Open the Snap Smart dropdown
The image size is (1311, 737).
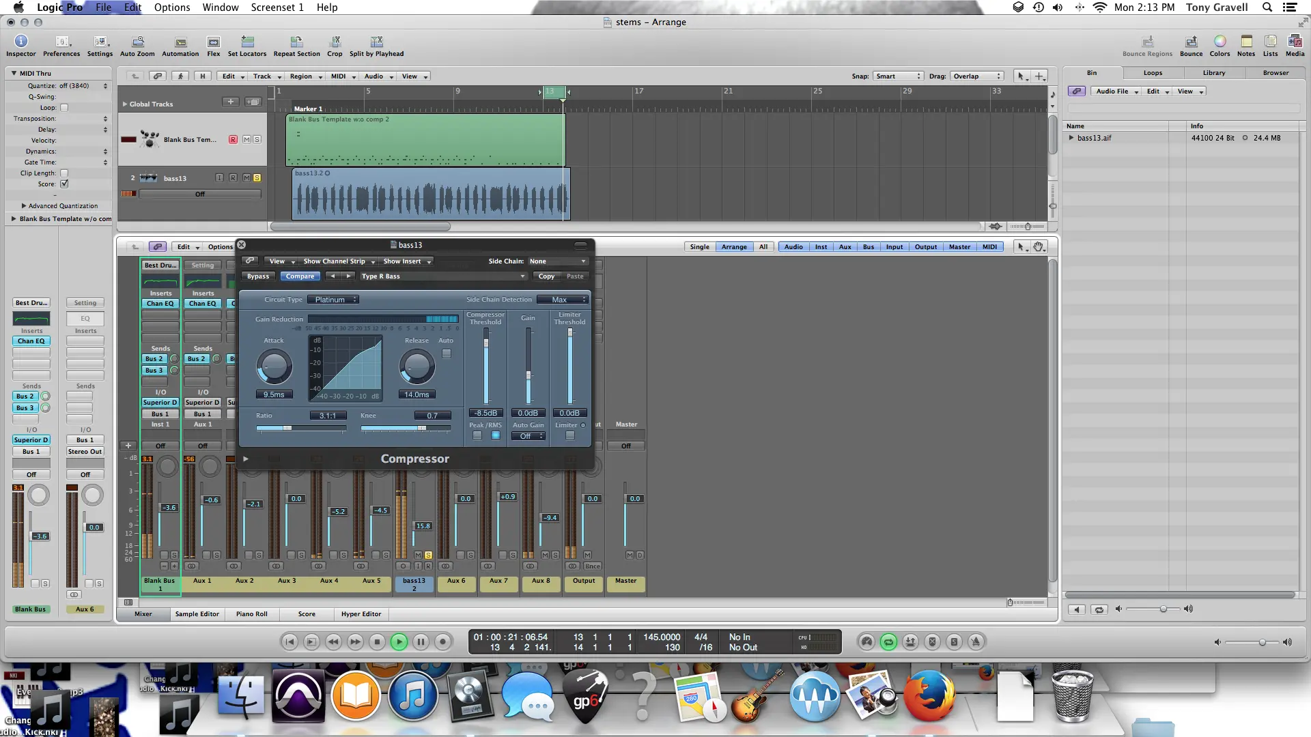pos(898,76)
